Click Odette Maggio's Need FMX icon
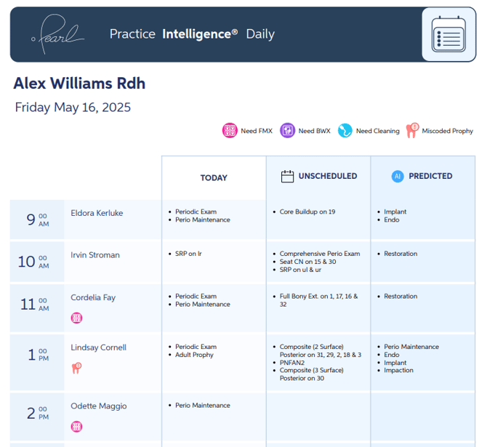Image resolution: width=487 pixels, height=447 pixels. 76,427
